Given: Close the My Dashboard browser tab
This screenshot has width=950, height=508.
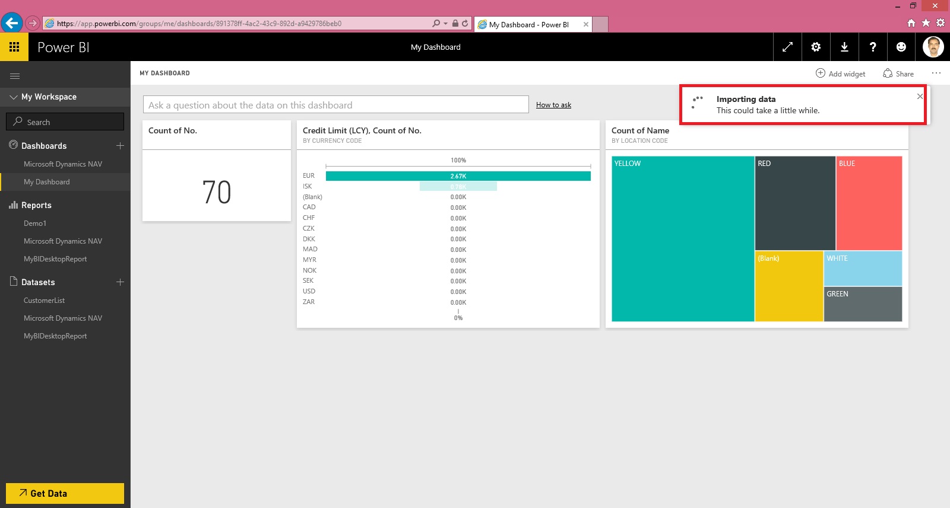Looking at the screenshot, I should [586, 24].
